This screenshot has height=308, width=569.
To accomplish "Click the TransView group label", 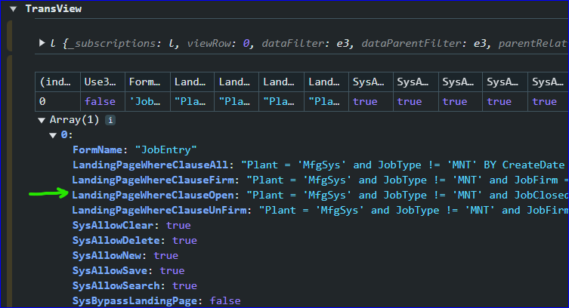I will click(x=54, y=9).
